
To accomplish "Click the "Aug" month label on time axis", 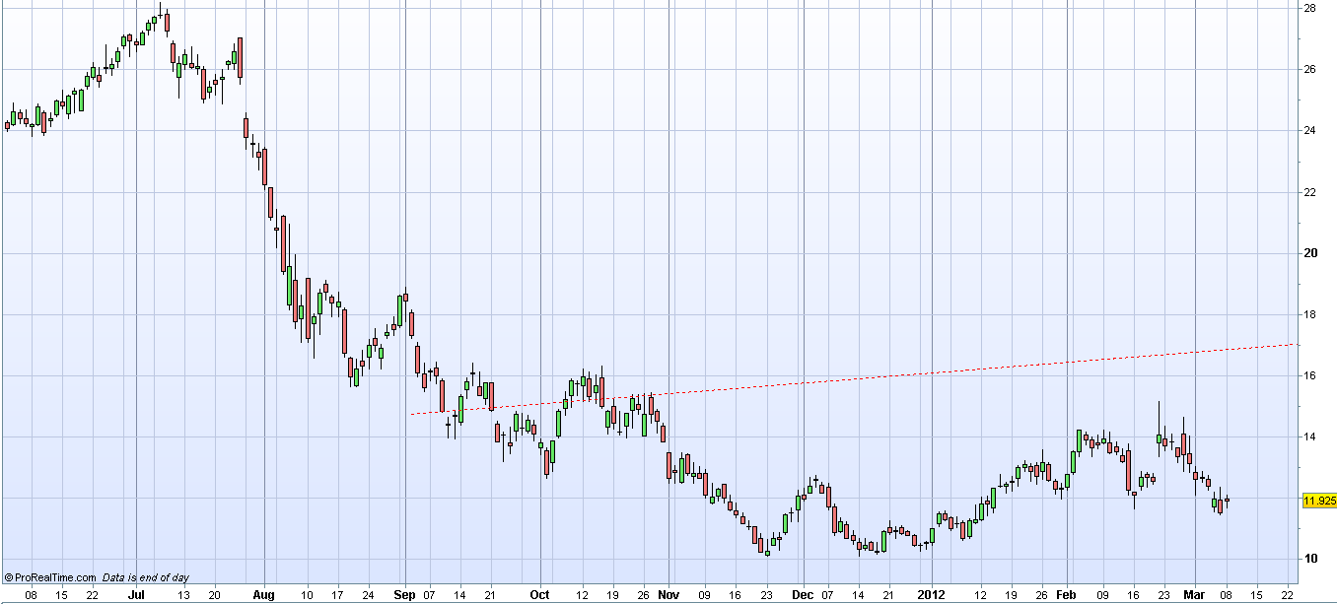I will 264,595.
